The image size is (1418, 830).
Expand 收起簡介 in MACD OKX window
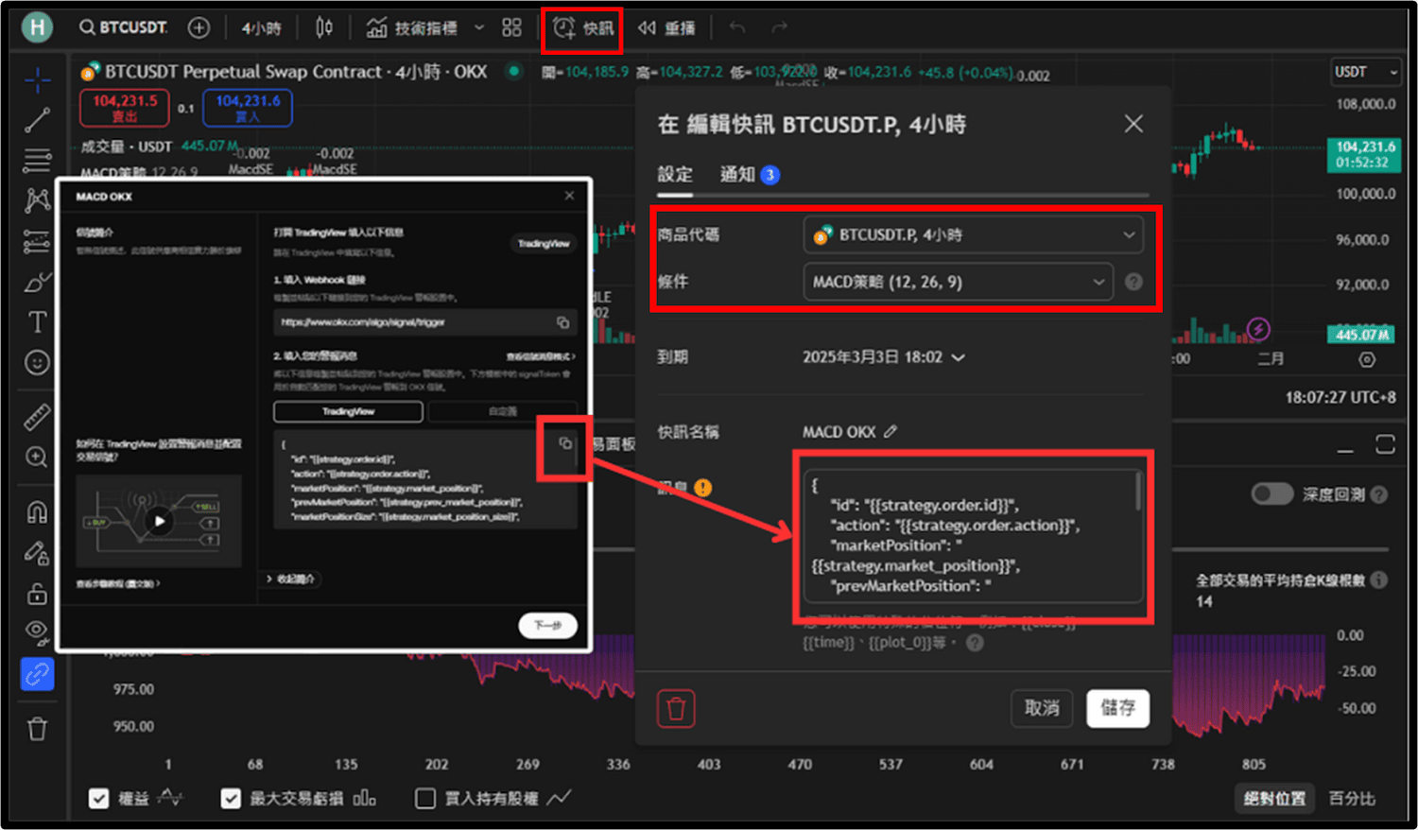(291, 579)
